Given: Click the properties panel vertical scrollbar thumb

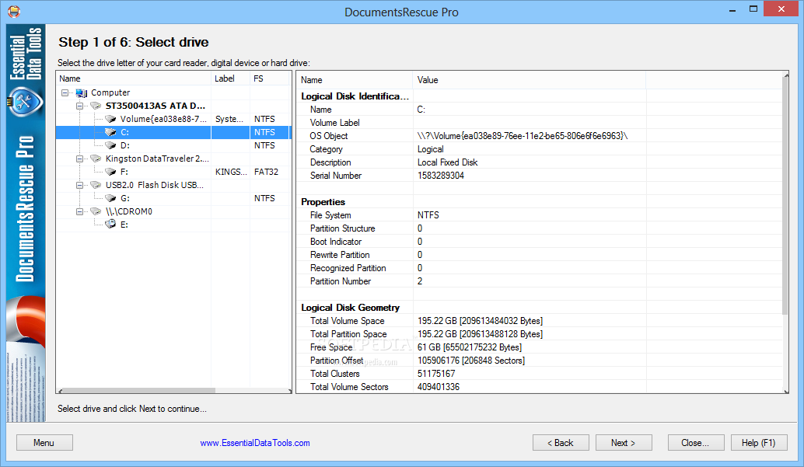Looking at the screenshot, I should 785,197.
